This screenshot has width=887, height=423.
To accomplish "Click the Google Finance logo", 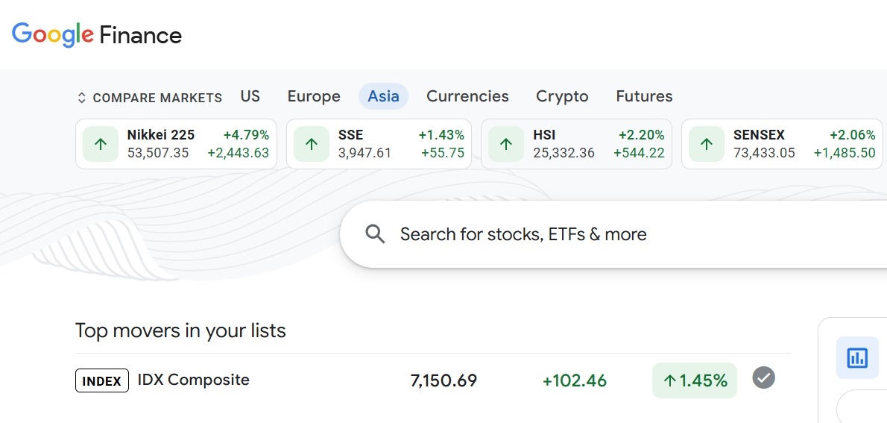I will point(97,35).
